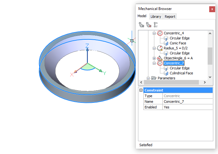This screenshot has width=218, height=154.
Task: Click the Conic Face item icon
Action: pyautogui.click(x=166, y=43)
